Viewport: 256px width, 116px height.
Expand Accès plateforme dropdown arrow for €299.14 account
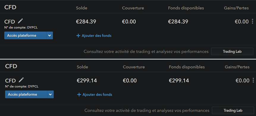point(51,94)
